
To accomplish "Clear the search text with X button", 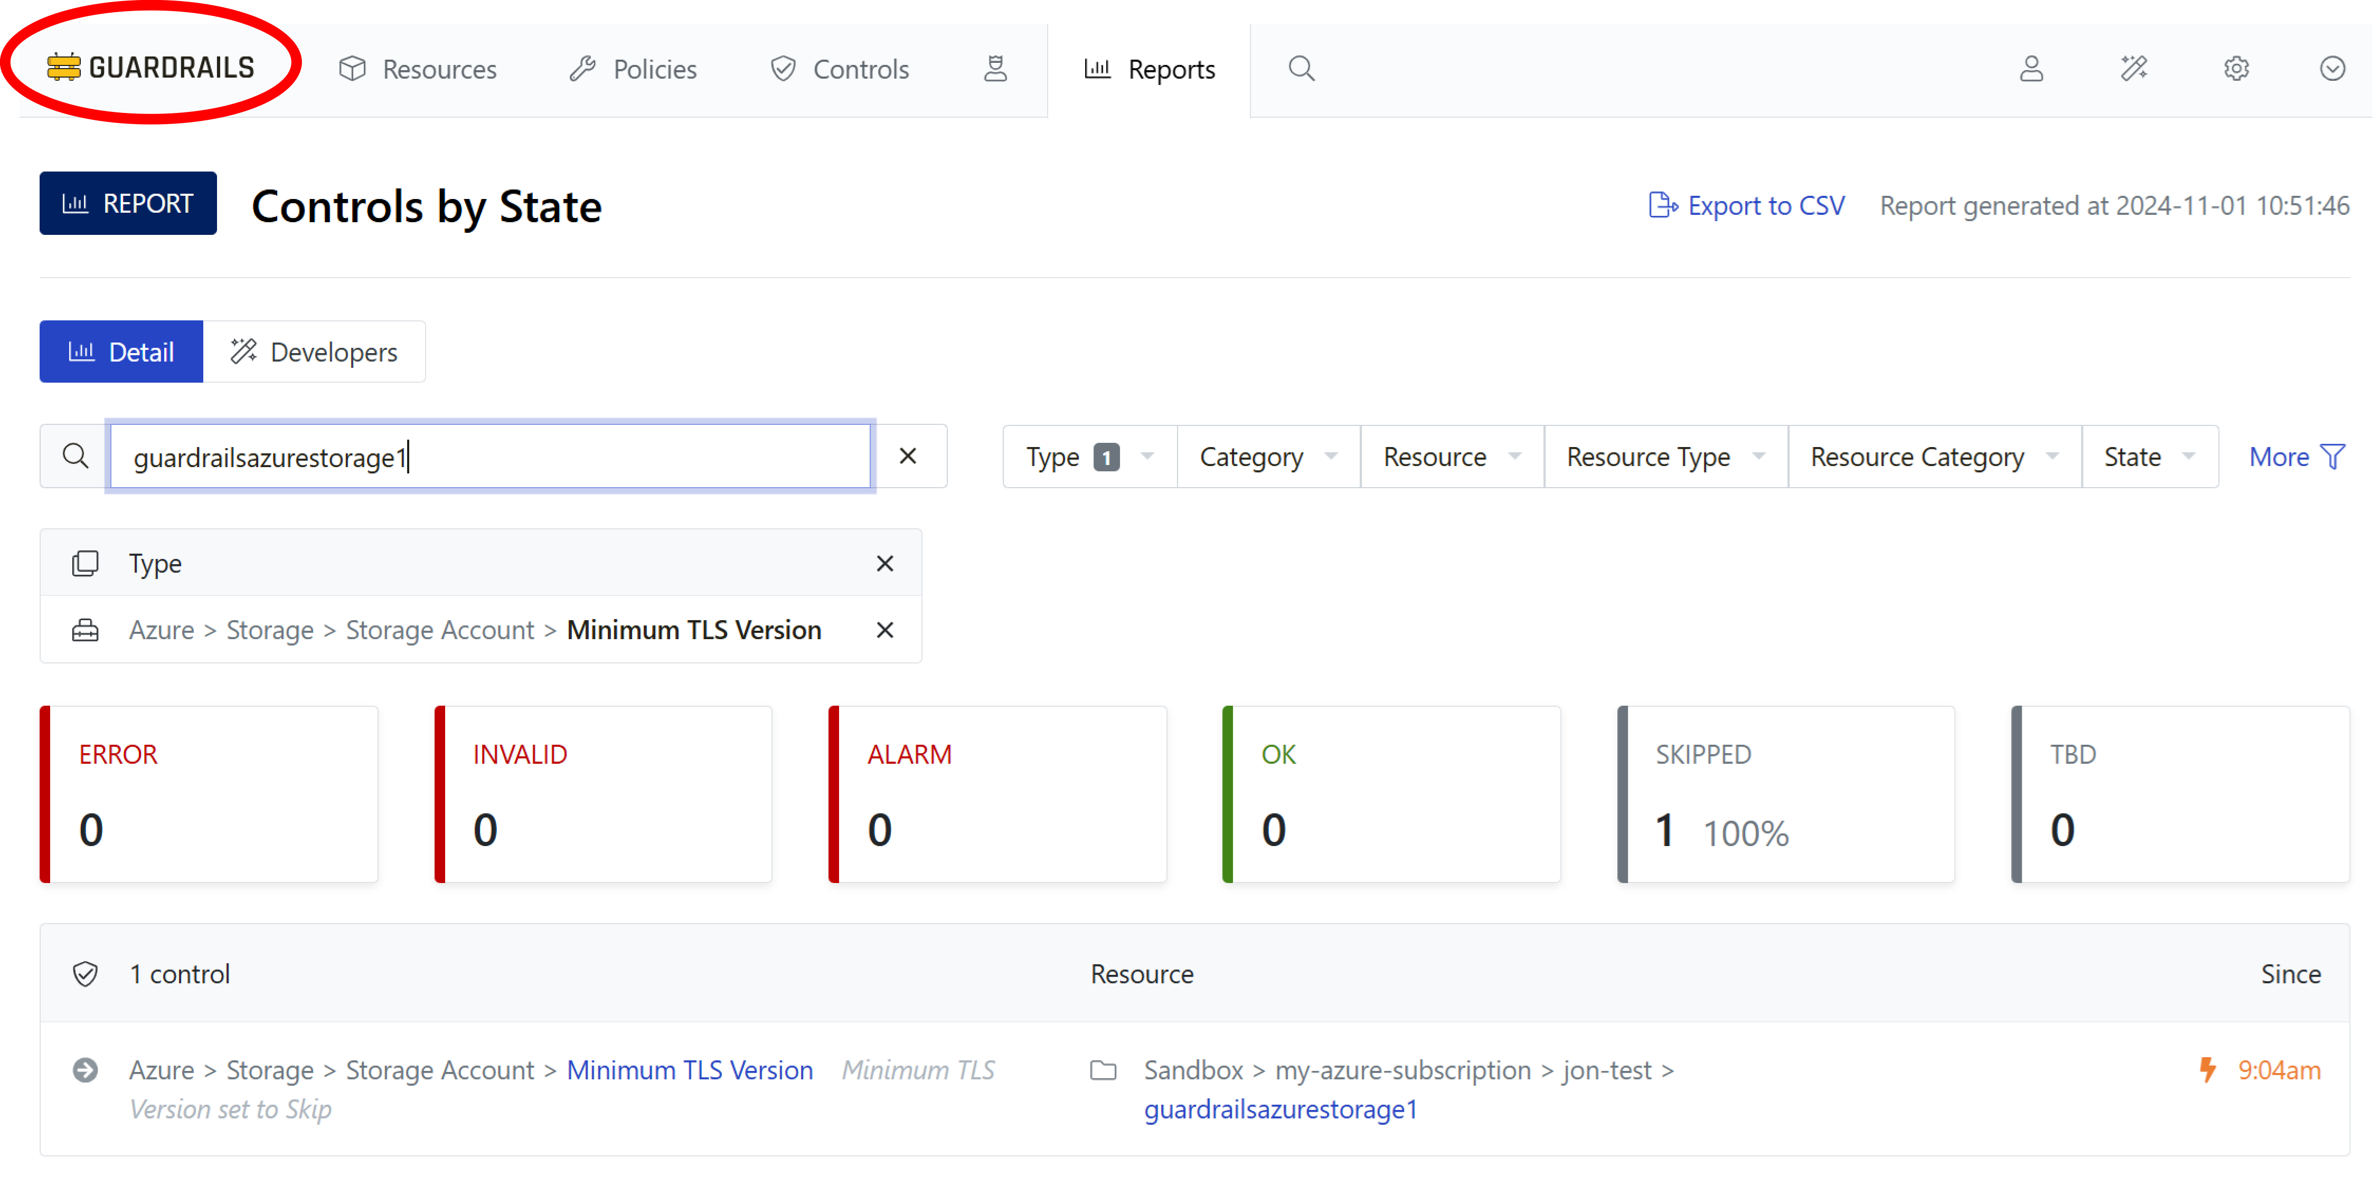I will (907, 456).
